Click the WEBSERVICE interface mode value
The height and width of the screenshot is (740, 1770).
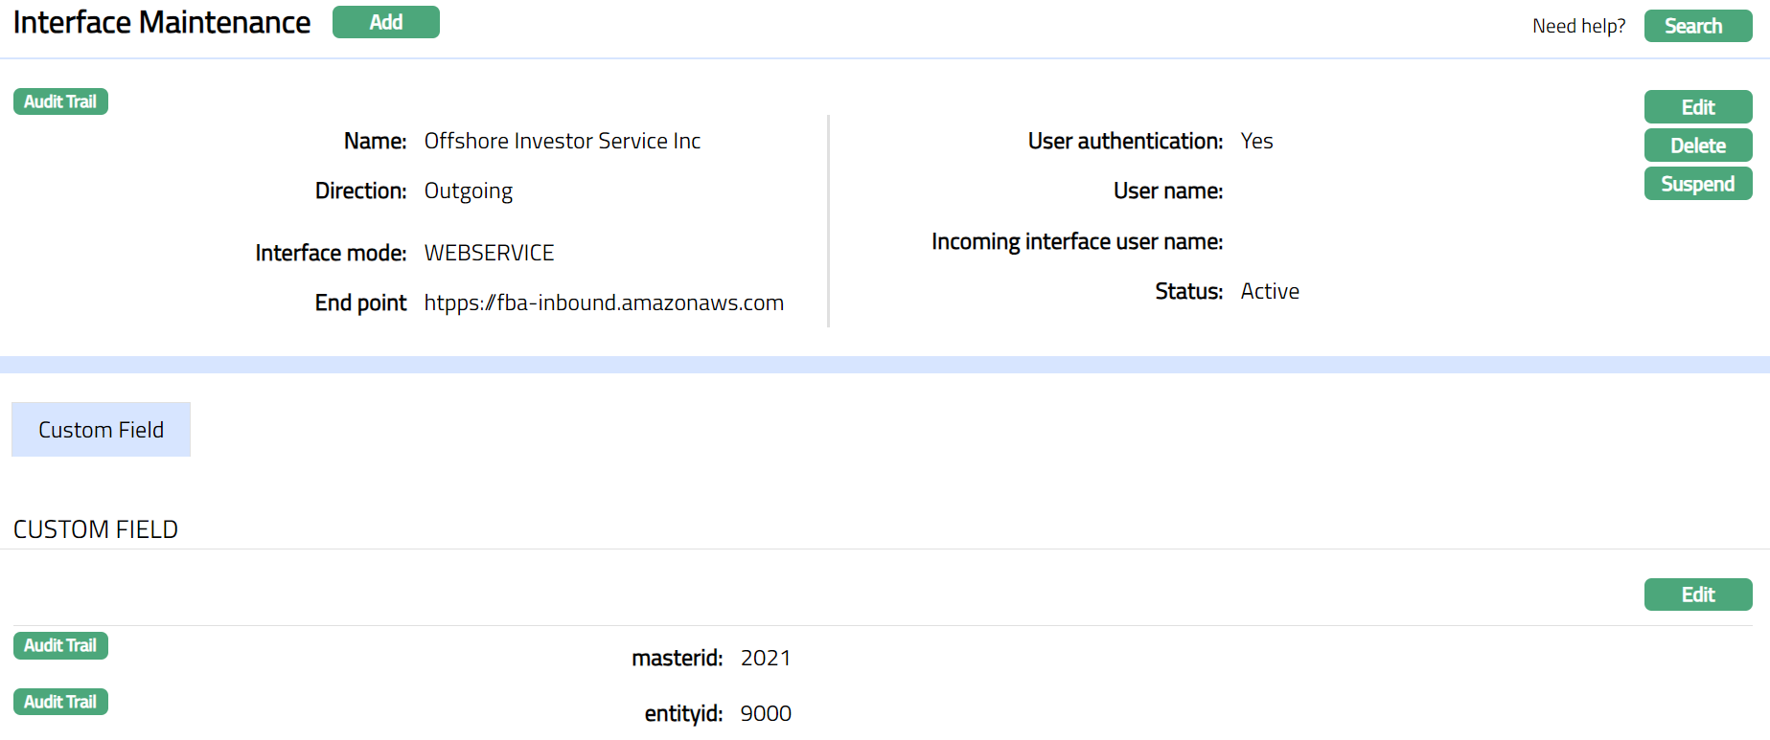[489, 253]
